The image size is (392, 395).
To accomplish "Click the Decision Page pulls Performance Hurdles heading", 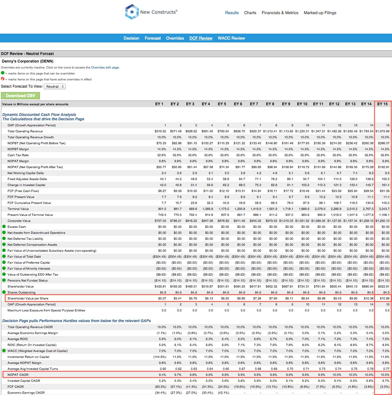I will tap(76, 321).
